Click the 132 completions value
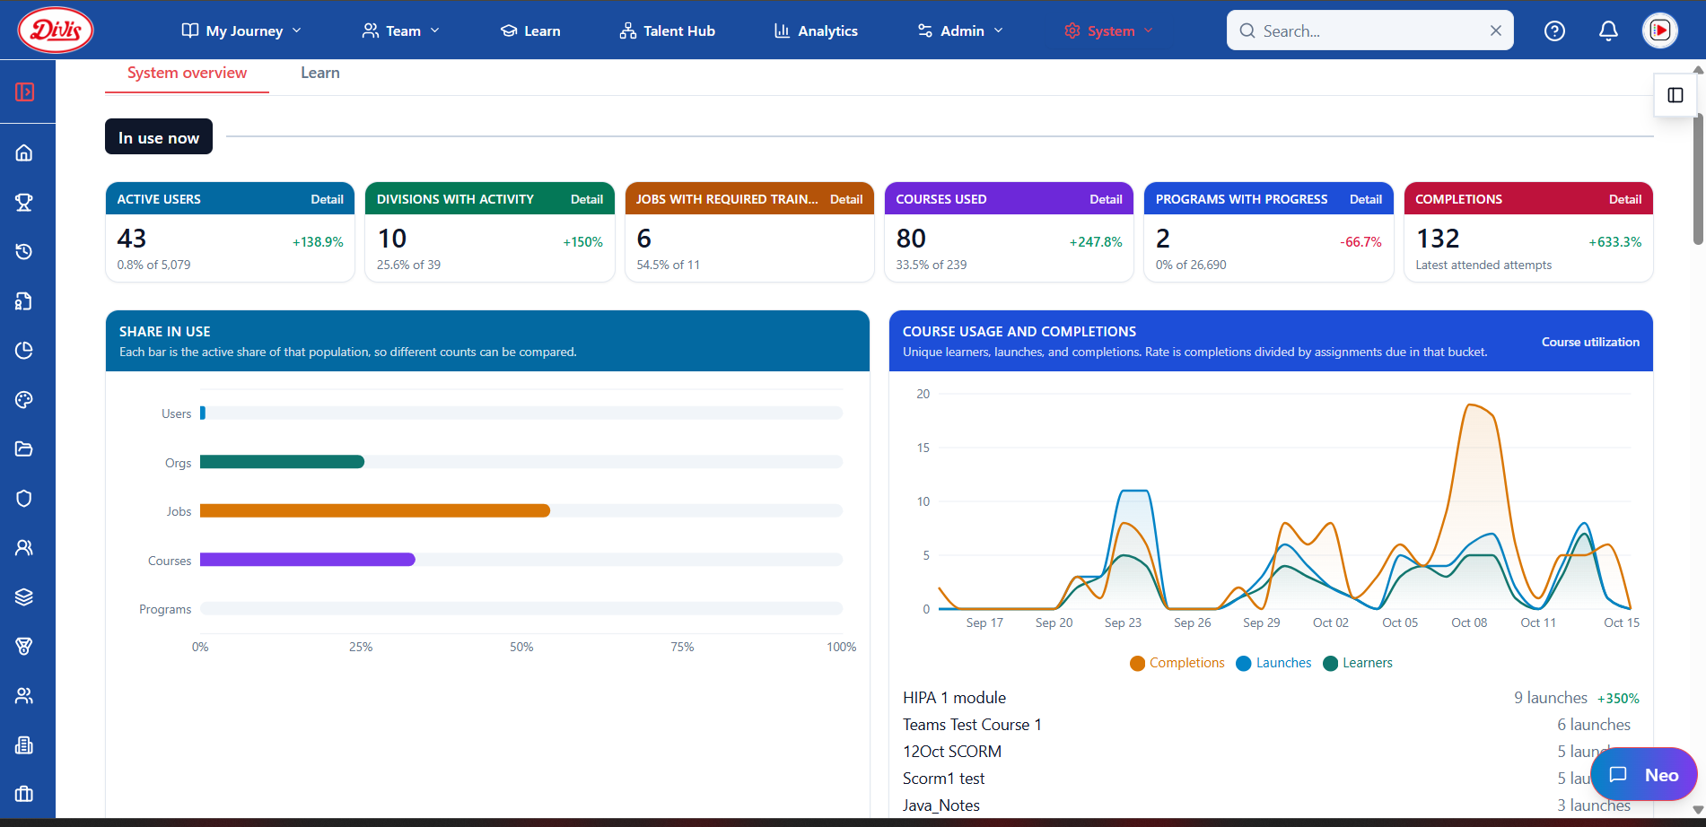Viewport: 1706px width, 827px height. (1438, 239)
